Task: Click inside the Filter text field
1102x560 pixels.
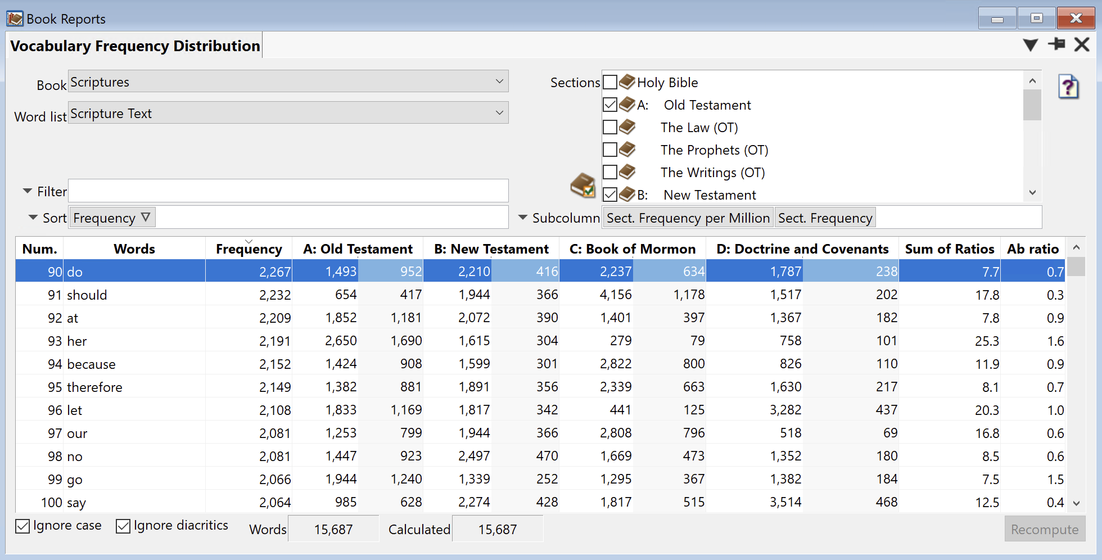Action: point(288,191)
